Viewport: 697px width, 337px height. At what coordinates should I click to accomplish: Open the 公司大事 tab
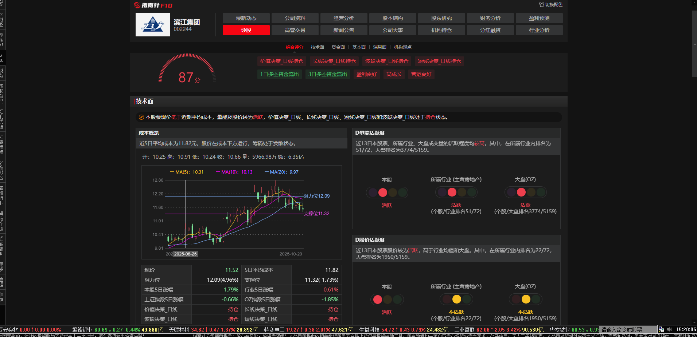[x=393, y=30]
